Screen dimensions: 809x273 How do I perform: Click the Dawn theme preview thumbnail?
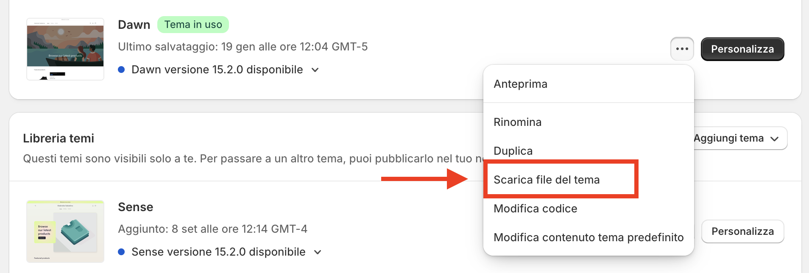coord(65,49)
